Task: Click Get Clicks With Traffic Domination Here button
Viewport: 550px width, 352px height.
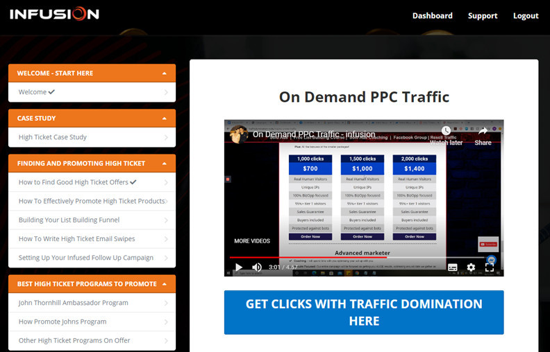Action: [x=364, y=312]
